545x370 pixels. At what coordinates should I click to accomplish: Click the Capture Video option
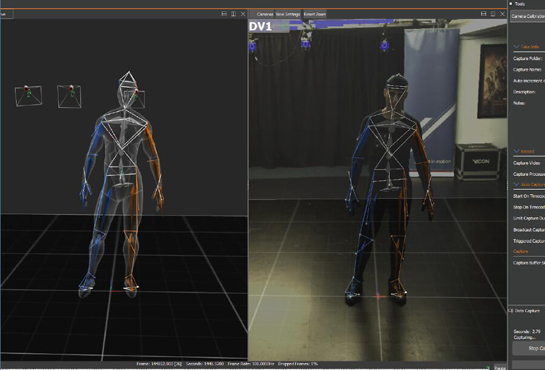pos(527,163)
